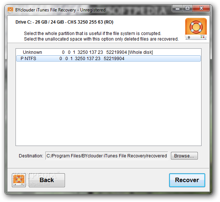Viewport: 220px width, 202px height.
Task: Minimize the iTunes File Recovery window
Action: point(178,8)
